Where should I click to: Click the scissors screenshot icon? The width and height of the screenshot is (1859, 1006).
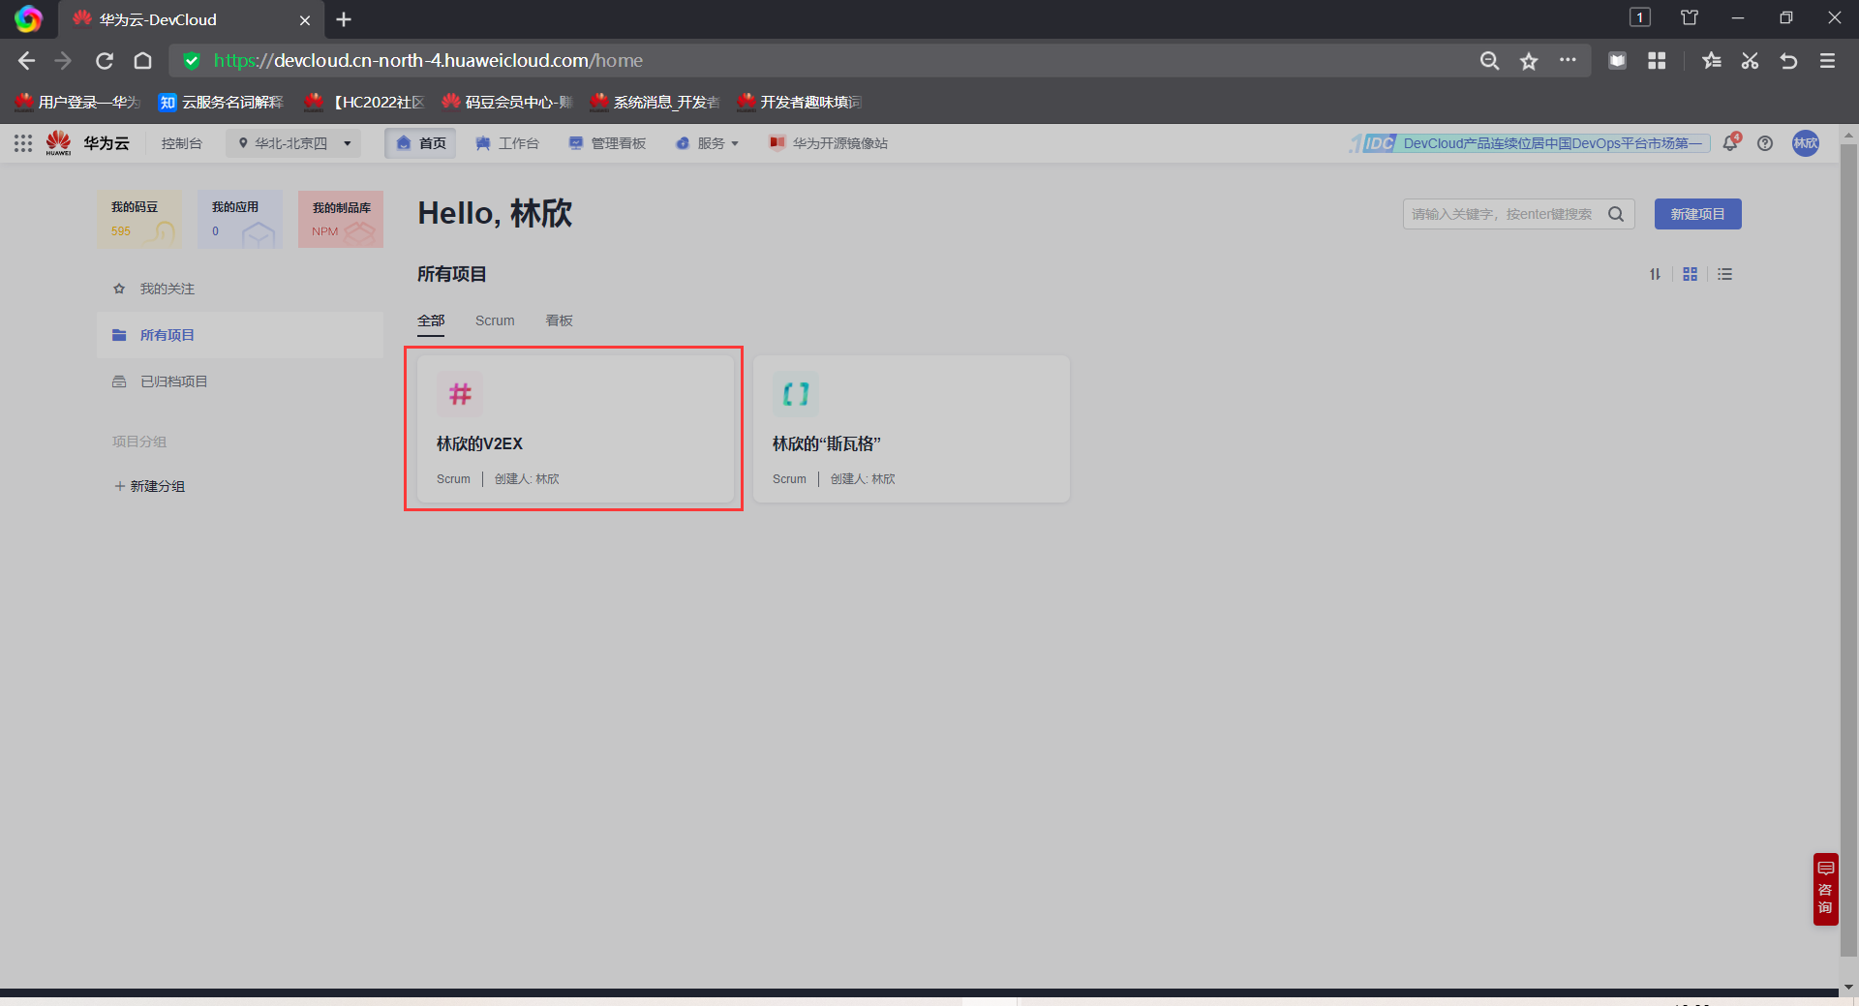pos(1750,61)
